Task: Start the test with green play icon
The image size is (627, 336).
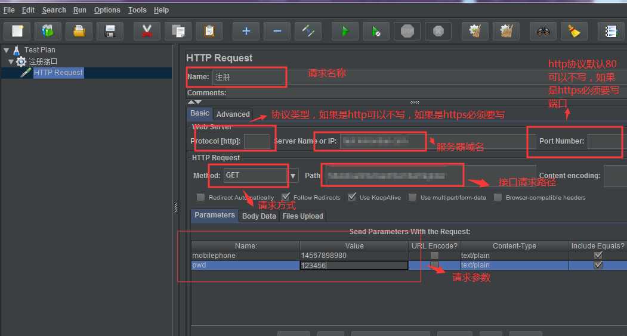Action: pyautogui.click(x=345, y=31)
